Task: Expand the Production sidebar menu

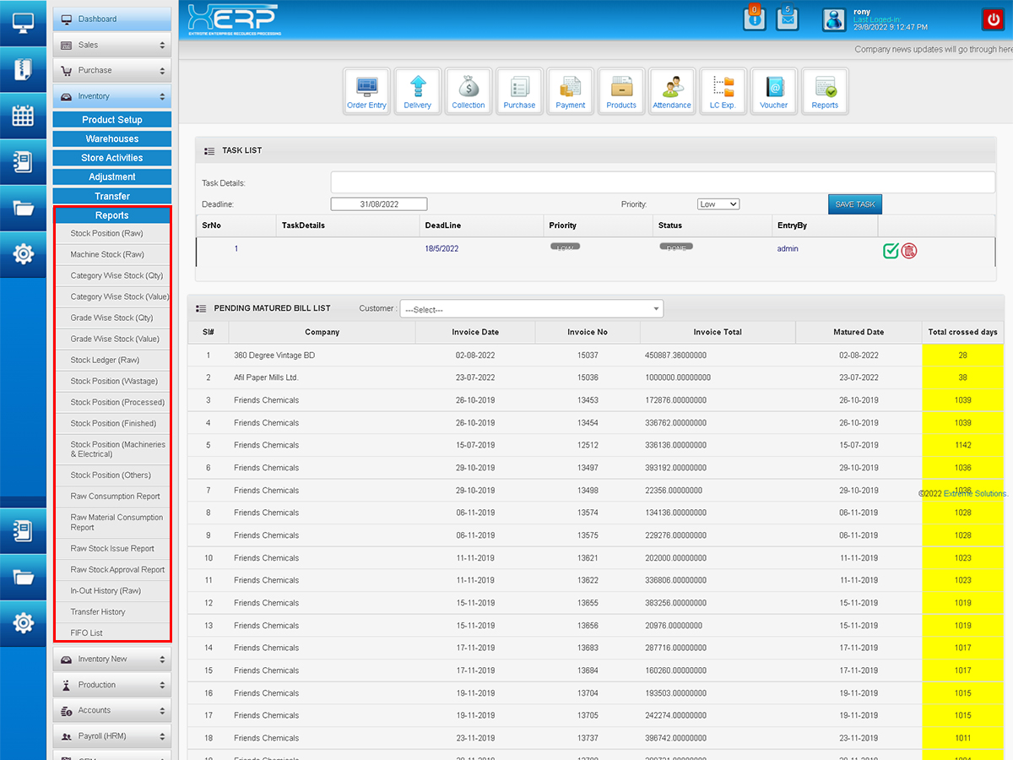Action: point(112,685)
